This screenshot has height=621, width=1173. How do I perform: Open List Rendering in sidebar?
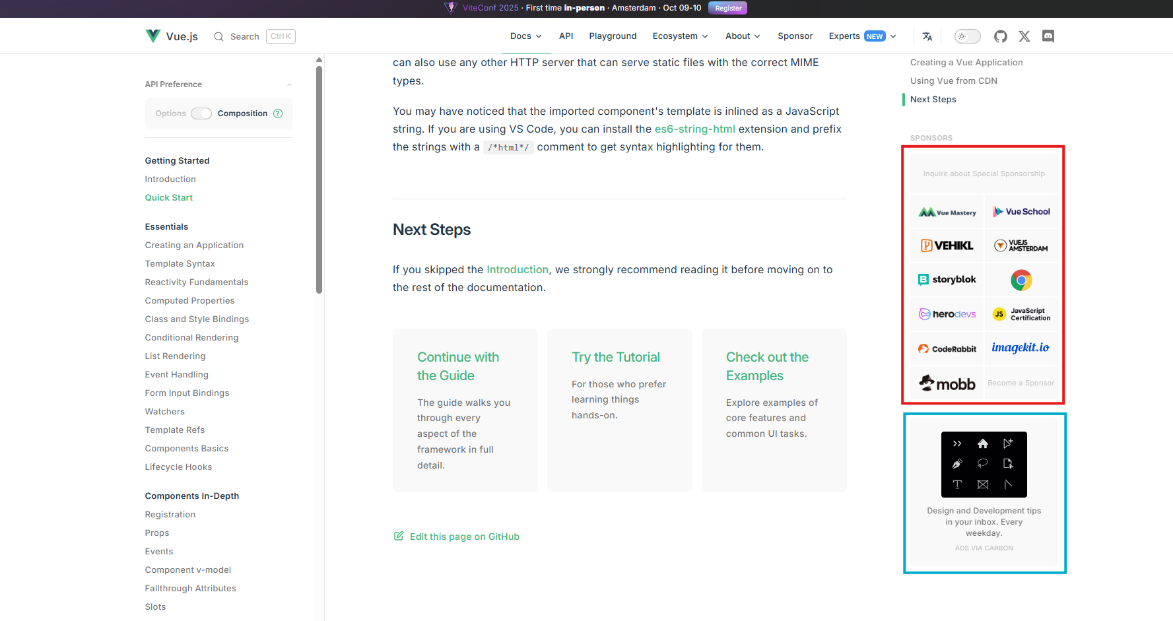[x=176, y=356]
